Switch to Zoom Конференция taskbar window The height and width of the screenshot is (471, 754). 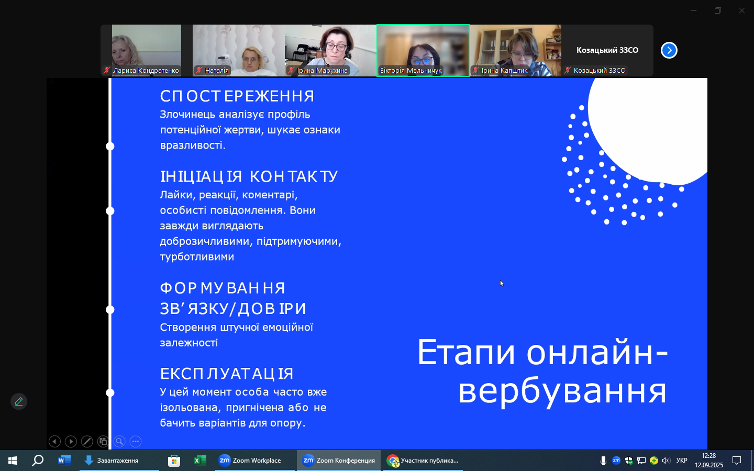(339, 461)
